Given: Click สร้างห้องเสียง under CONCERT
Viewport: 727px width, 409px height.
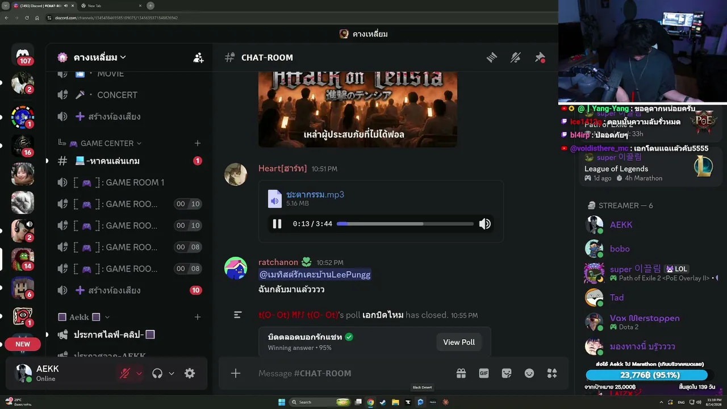Looking at the screenshot, I should pyautogui.click(x=129, y=116).
